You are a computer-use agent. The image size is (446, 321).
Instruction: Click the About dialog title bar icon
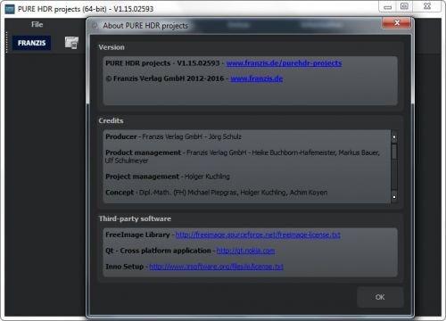click(95, 26)
